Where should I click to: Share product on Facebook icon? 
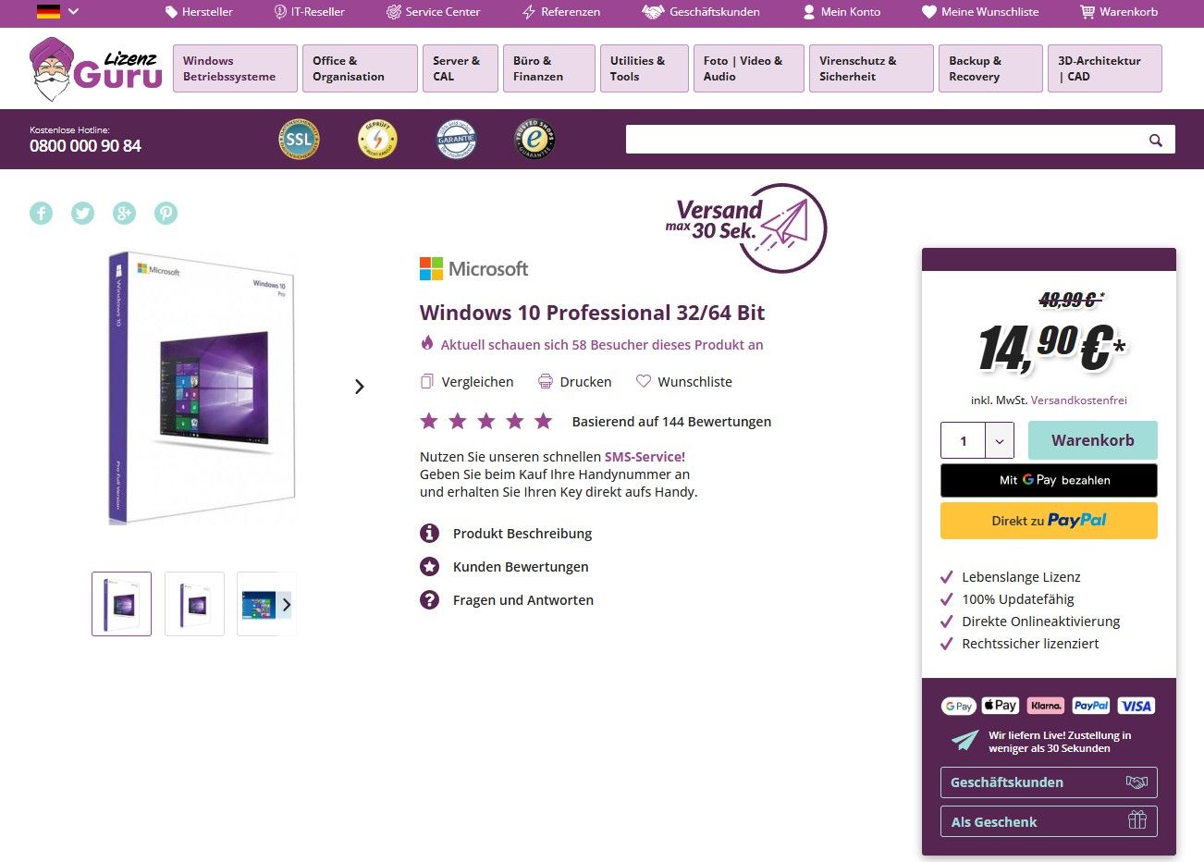pos(42,213)
